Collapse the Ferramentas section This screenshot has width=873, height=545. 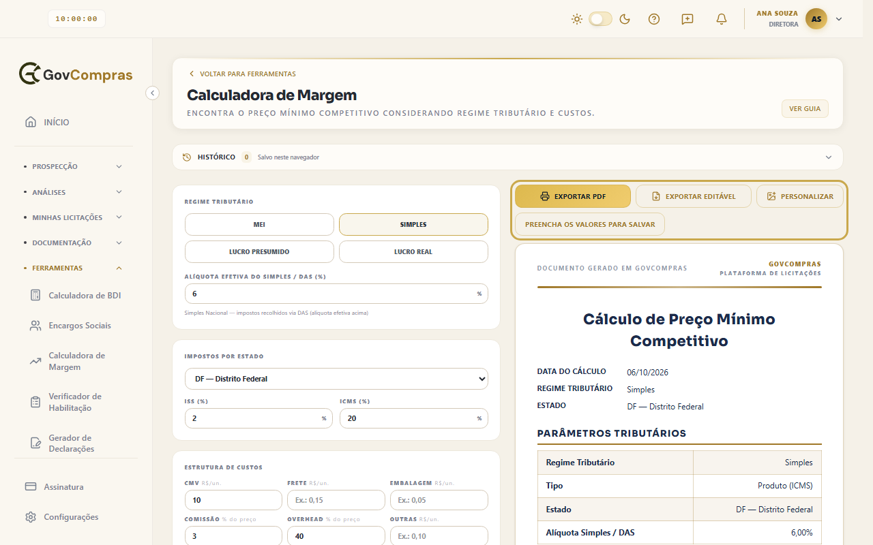tap(74, 268)
